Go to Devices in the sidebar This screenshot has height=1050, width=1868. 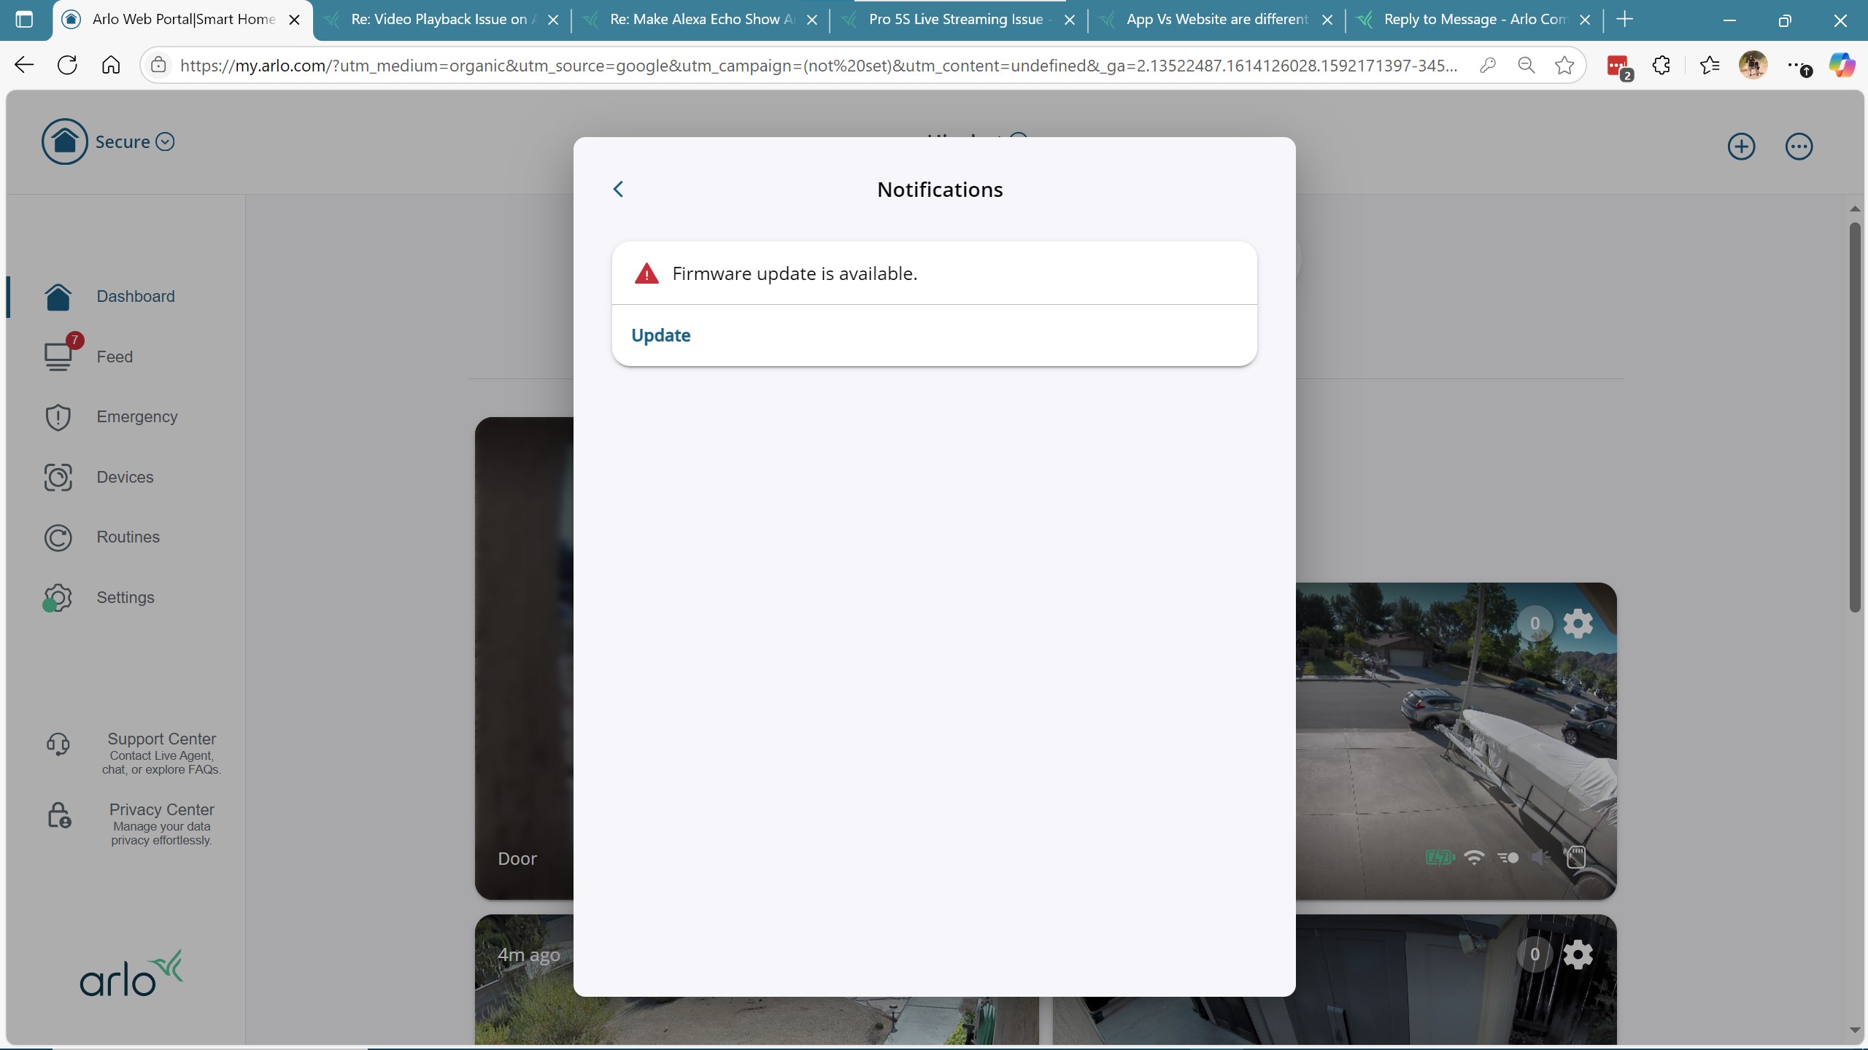coord(125,477)
